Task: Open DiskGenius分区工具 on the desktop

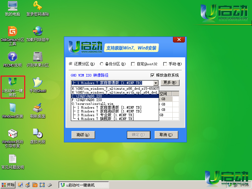Action: (13, 36)
